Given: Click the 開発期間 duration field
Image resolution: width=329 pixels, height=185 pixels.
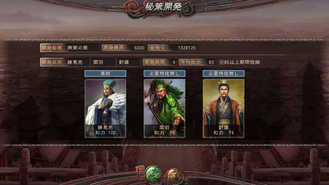Looking at the screenshot, I should click(160, 62).
